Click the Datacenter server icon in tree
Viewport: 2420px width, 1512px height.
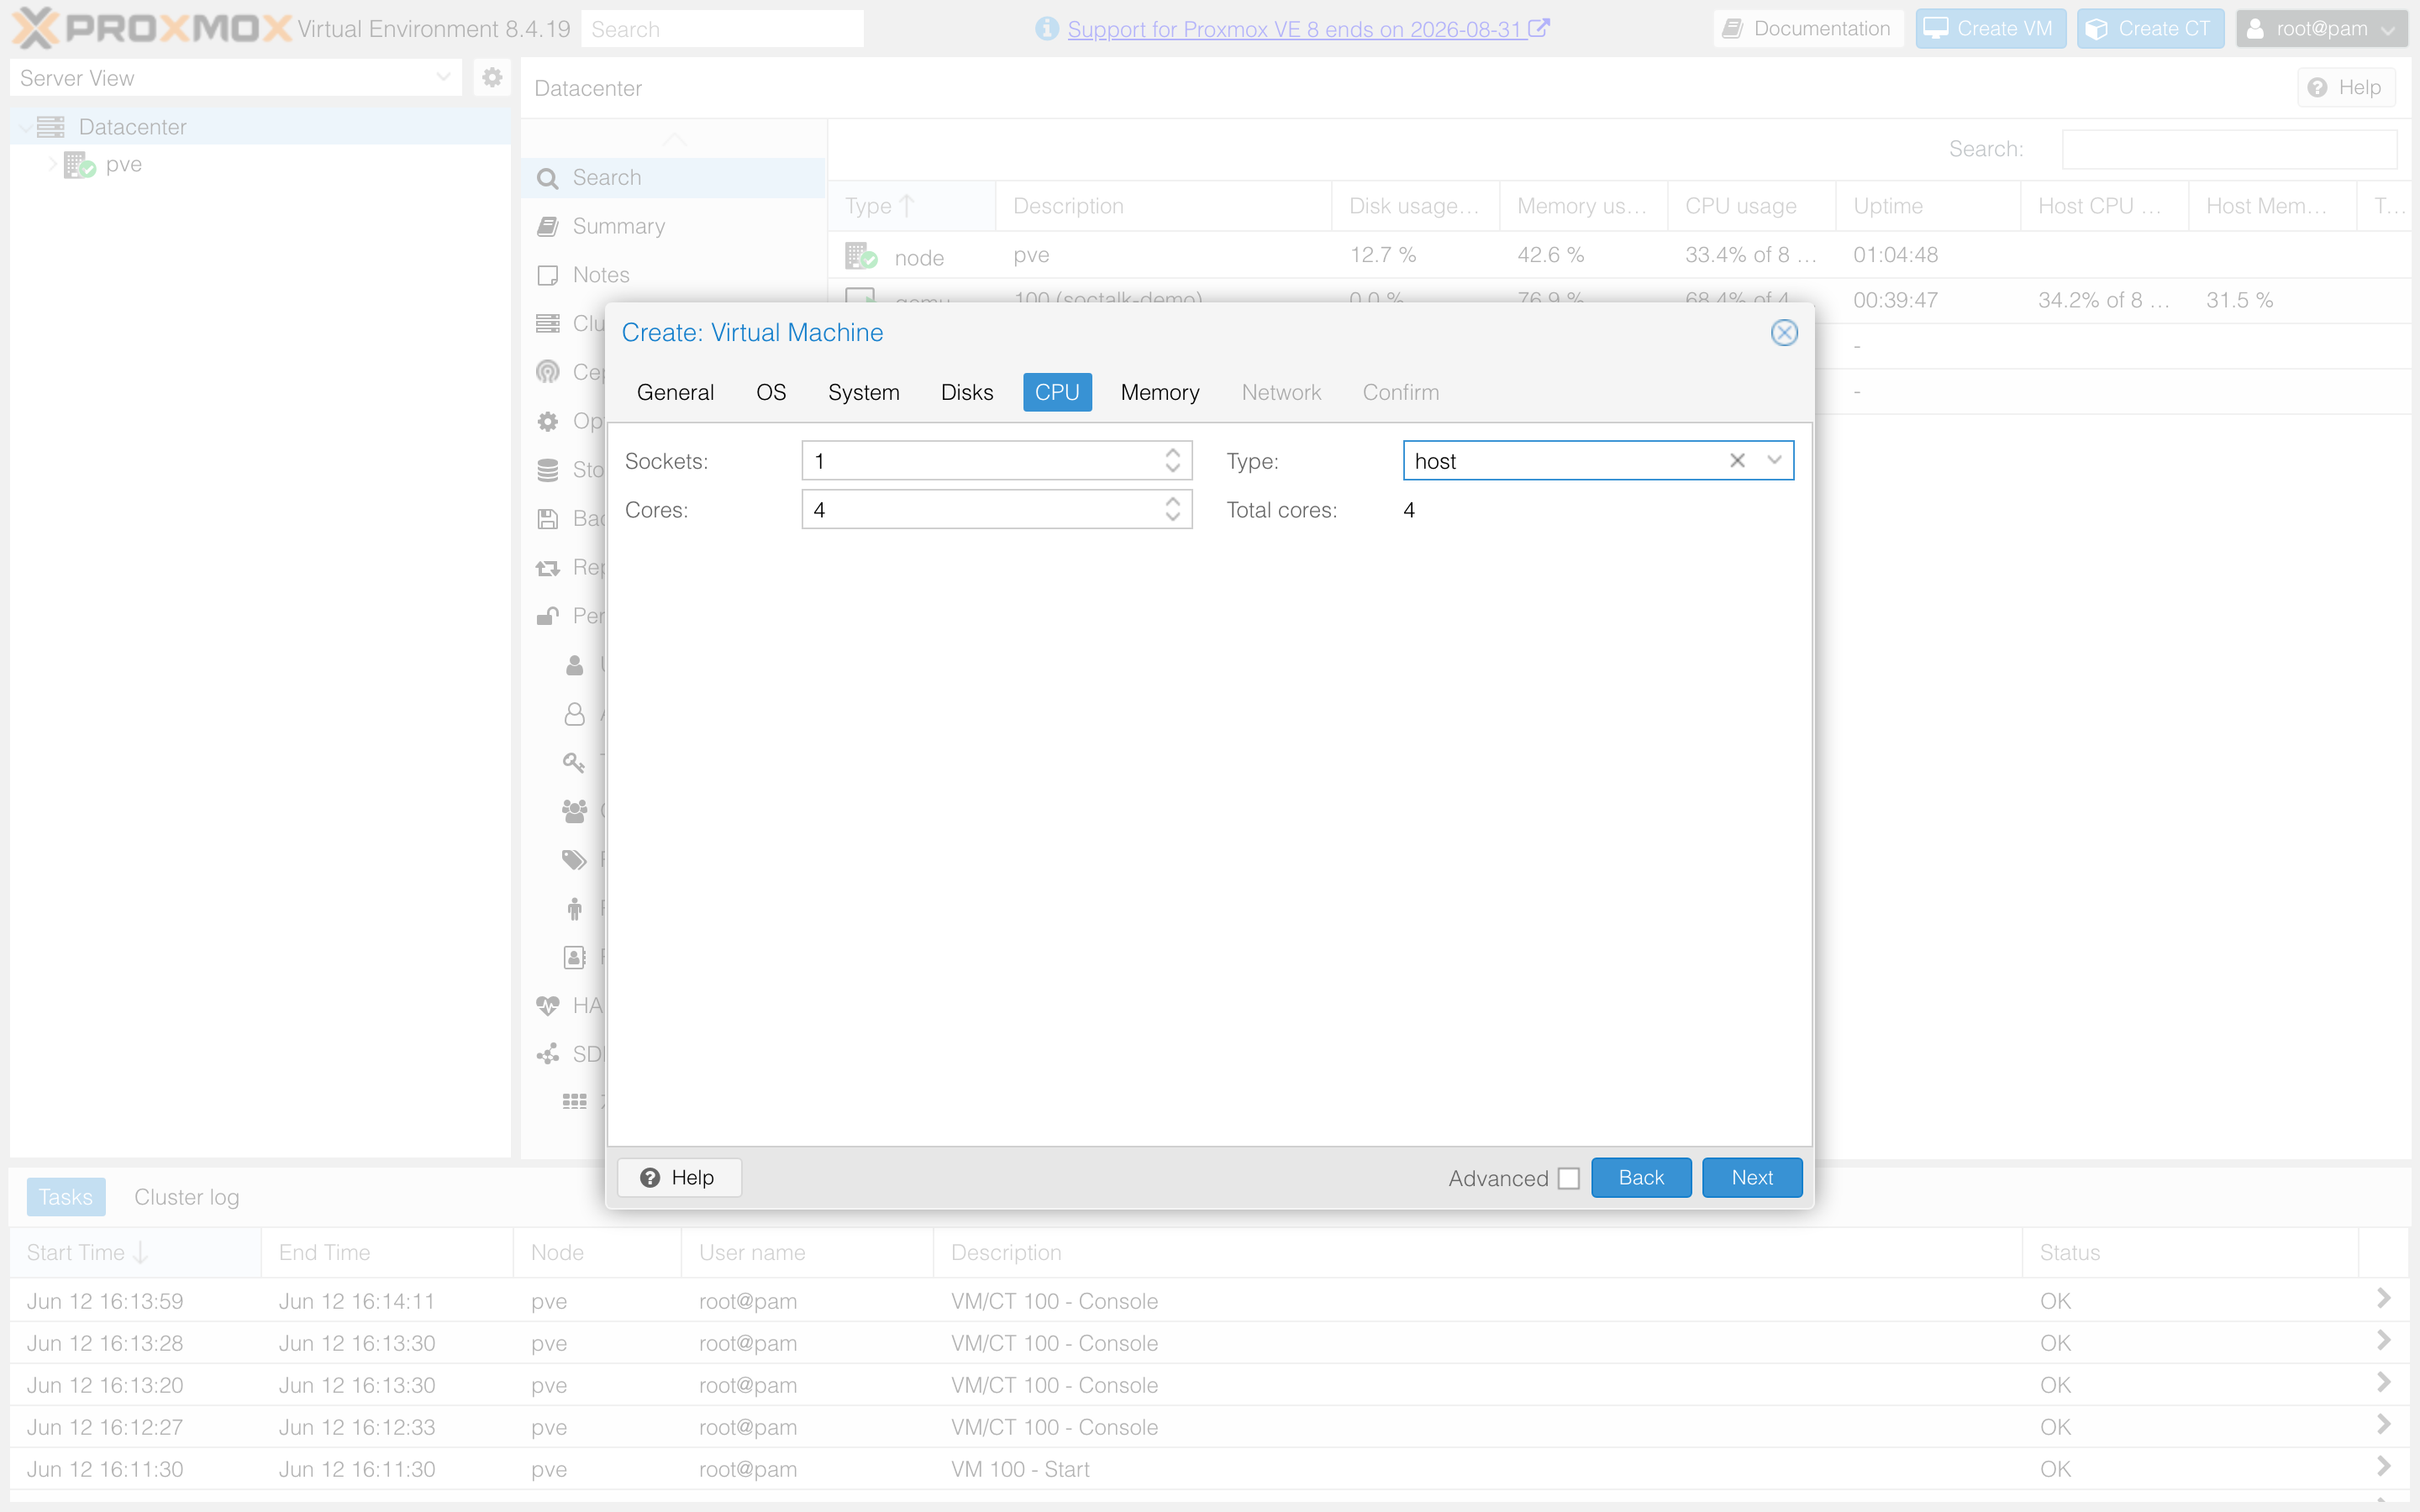pos(51,127)
